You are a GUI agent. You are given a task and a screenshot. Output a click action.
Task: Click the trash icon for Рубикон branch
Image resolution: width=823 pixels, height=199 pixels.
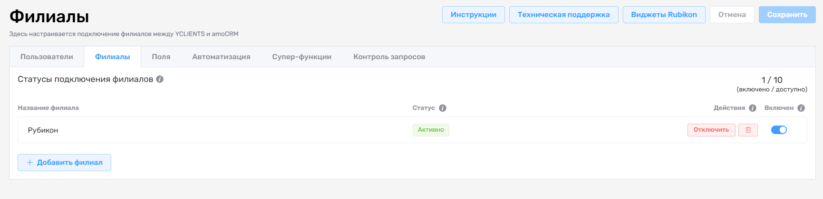click(x=748, y=130)
